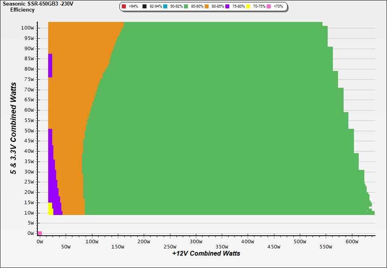Click the orange 80-85% legend swatch
Screen dimensions: 387x268
207,6
